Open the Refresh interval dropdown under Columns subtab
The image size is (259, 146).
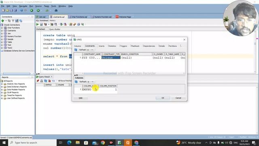coord(93,82)
